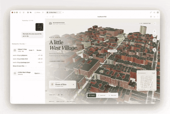Select the Take a stroll mode tab
The height and width of the screenshot is (114, 170).
click(x=113, y=95)
